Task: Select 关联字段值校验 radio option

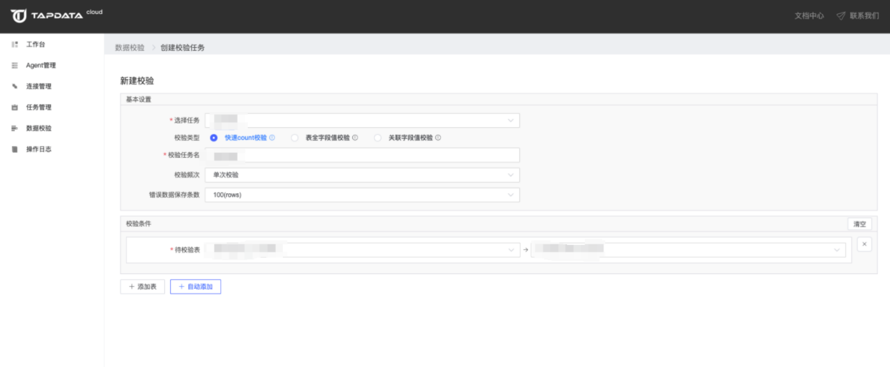Action: coord(378,138)
